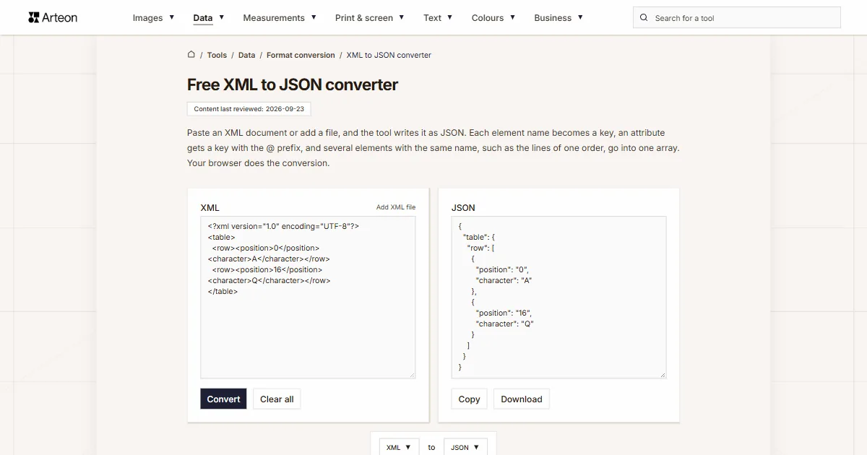Go to the Data breadcrumb link
867x455 pixels.
[x=247, y=55]
